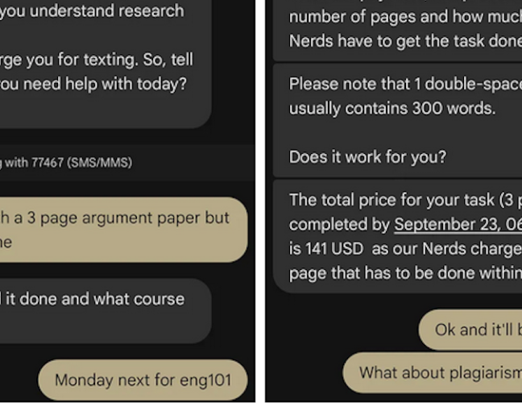
Task: Select the "you understand research" message line
Action: (x=93, y=11)
